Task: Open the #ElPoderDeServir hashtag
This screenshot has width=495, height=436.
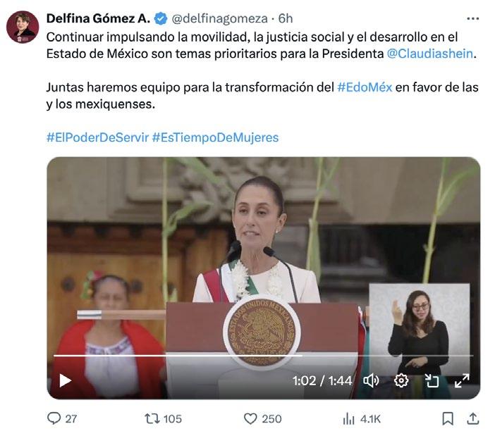Action: point(97,137)
